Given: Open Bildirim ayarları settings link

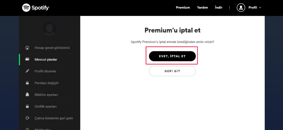Looking at the screenshot, I should click(46, 95).
